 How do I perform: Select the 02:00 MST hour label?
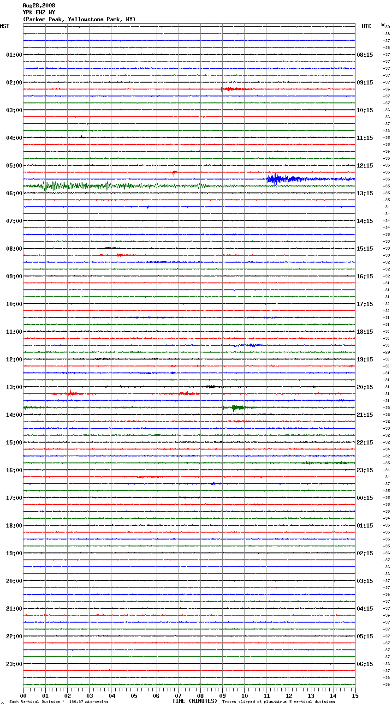coord(14,83)
